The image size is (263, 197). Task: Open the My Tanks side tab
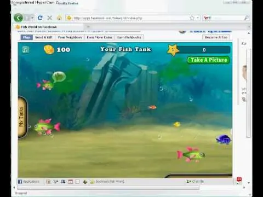22,117
